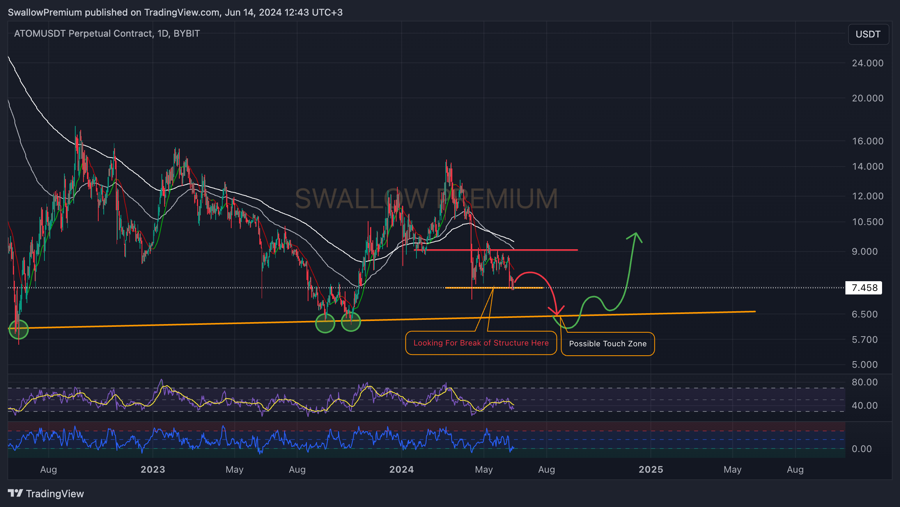Click the 80.00 RSI scale label
This screenshot has height=507, width=900.
pos(865,382)
